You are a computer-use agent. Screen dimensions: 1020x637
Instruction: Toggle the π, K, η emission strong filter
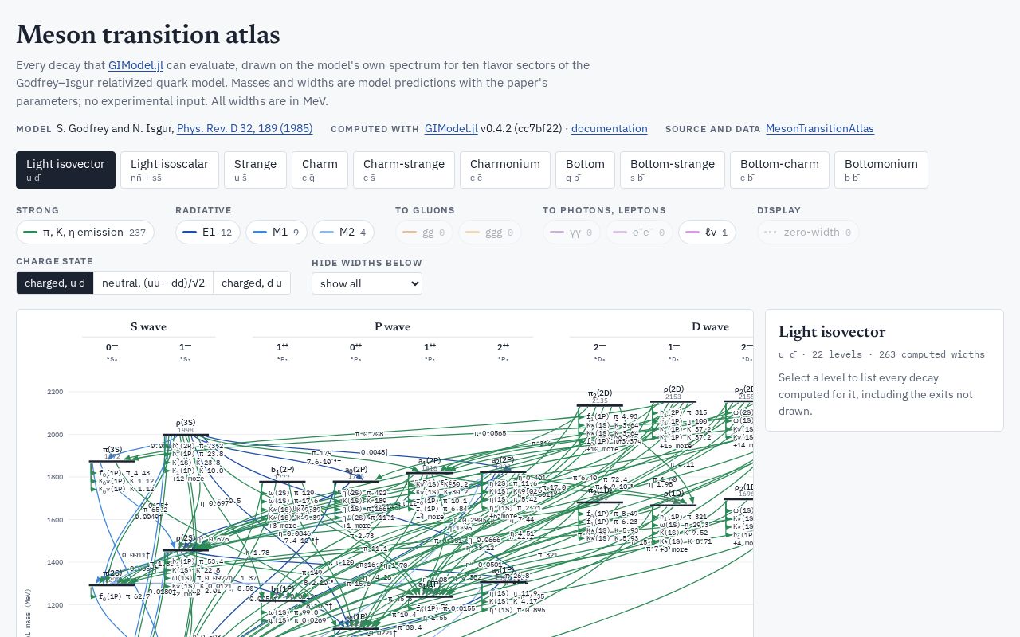85,232
